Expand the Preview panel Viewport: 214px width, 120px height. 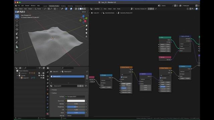55,90
